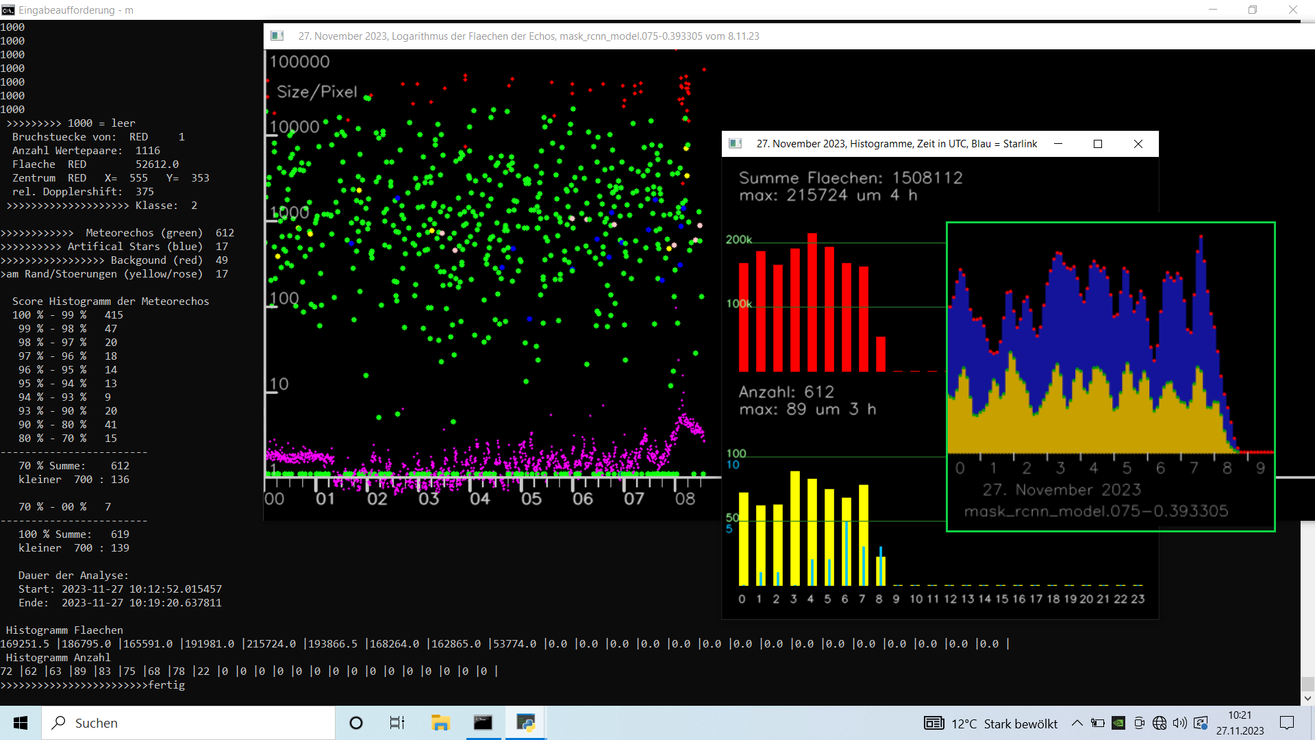The width and height of the screenshot is (1315, 740).
Task: Click the '100 % Summe: 619' line
Action: [x=74, y=534]
